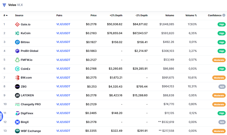This screenshot has width=227, height=135.
Task: Click the LATOKEN logo icon
Action: coord(17,96)
